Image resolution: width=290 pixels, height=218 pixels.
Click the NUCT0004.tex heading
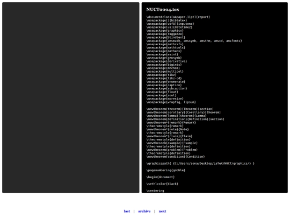tap(163, 10)
